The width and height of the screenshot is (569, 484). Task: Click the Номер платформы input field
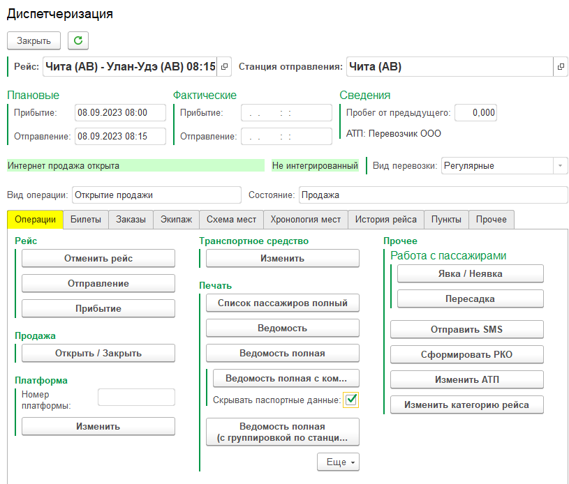(136, 398)
